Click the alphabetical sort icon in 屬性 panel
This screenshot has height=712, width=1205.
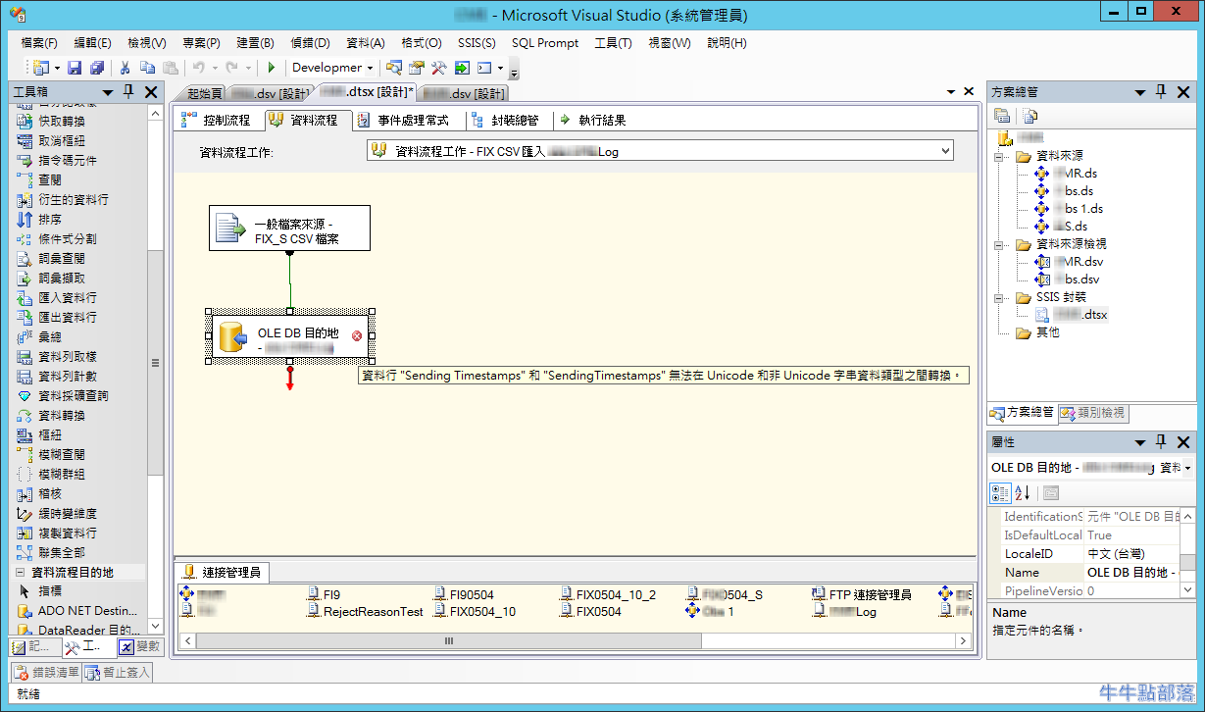pos(1022,492)
